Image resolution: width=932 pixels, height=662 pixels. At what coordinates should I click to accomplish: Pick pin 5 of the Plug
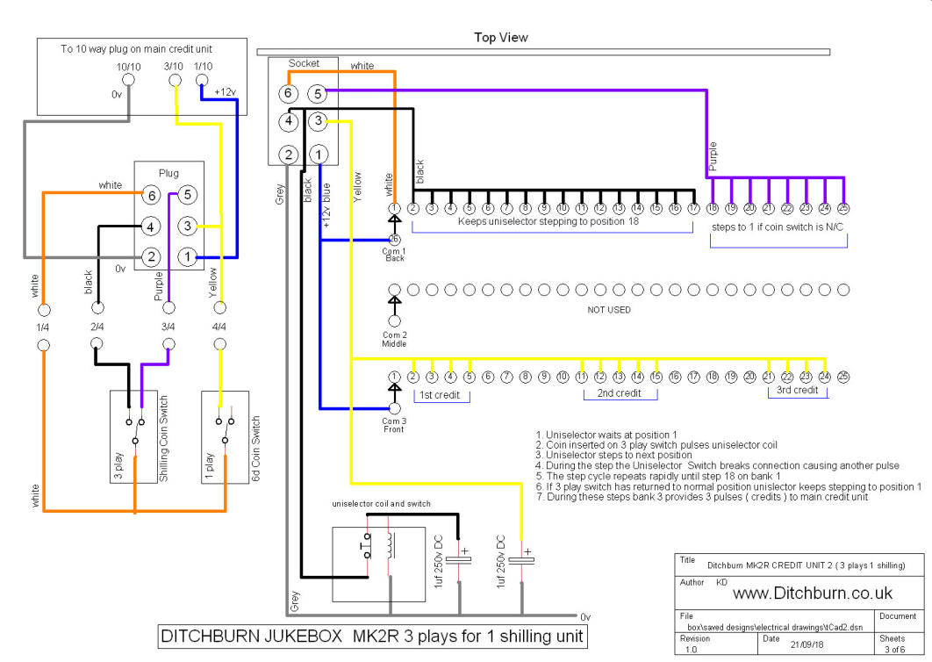pyautogui.click(x=187, y=195)
